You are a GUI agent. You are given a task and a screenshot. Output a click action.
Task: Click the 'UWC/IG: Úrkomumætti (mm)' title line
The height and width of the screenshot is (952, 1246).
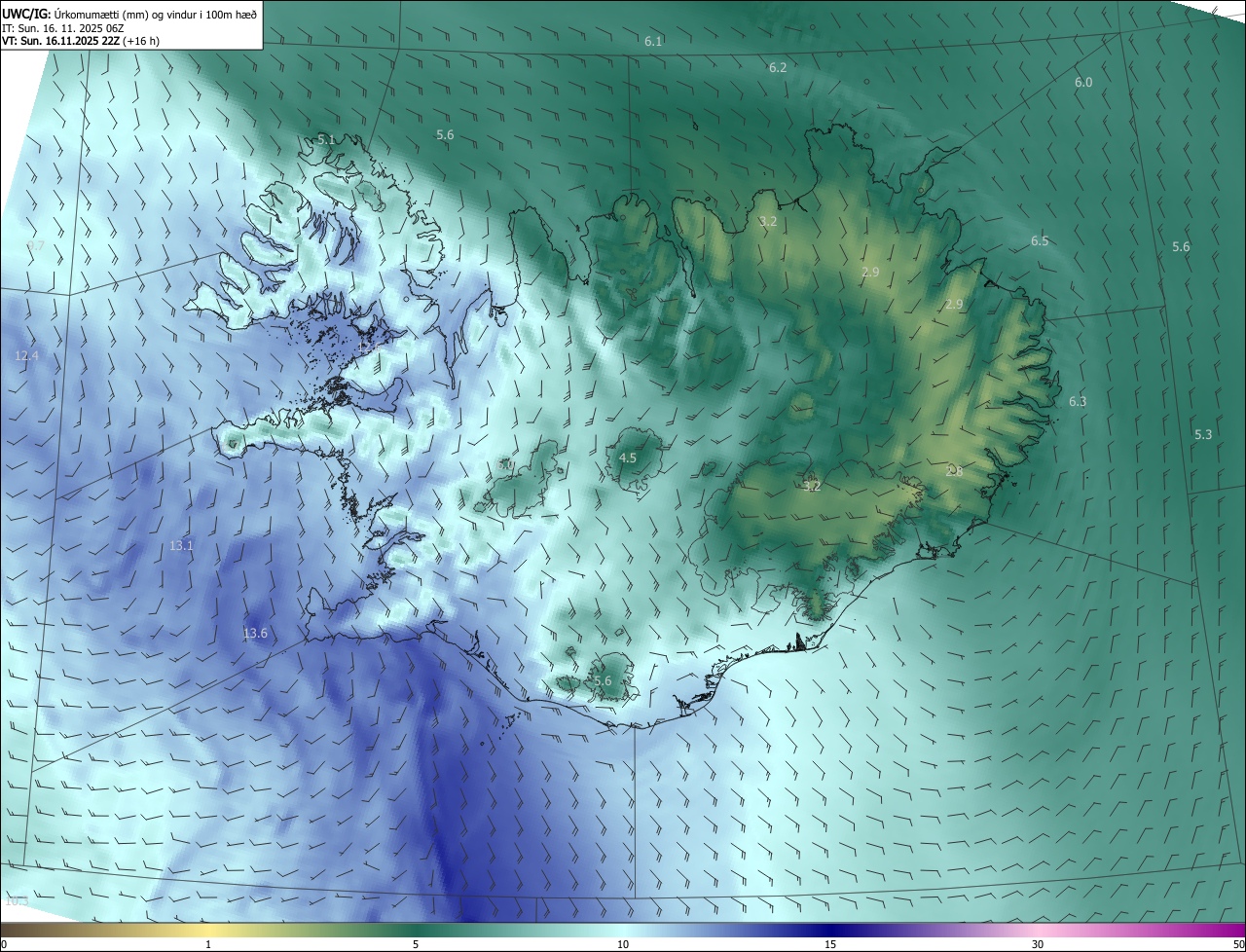coord(129,14)
